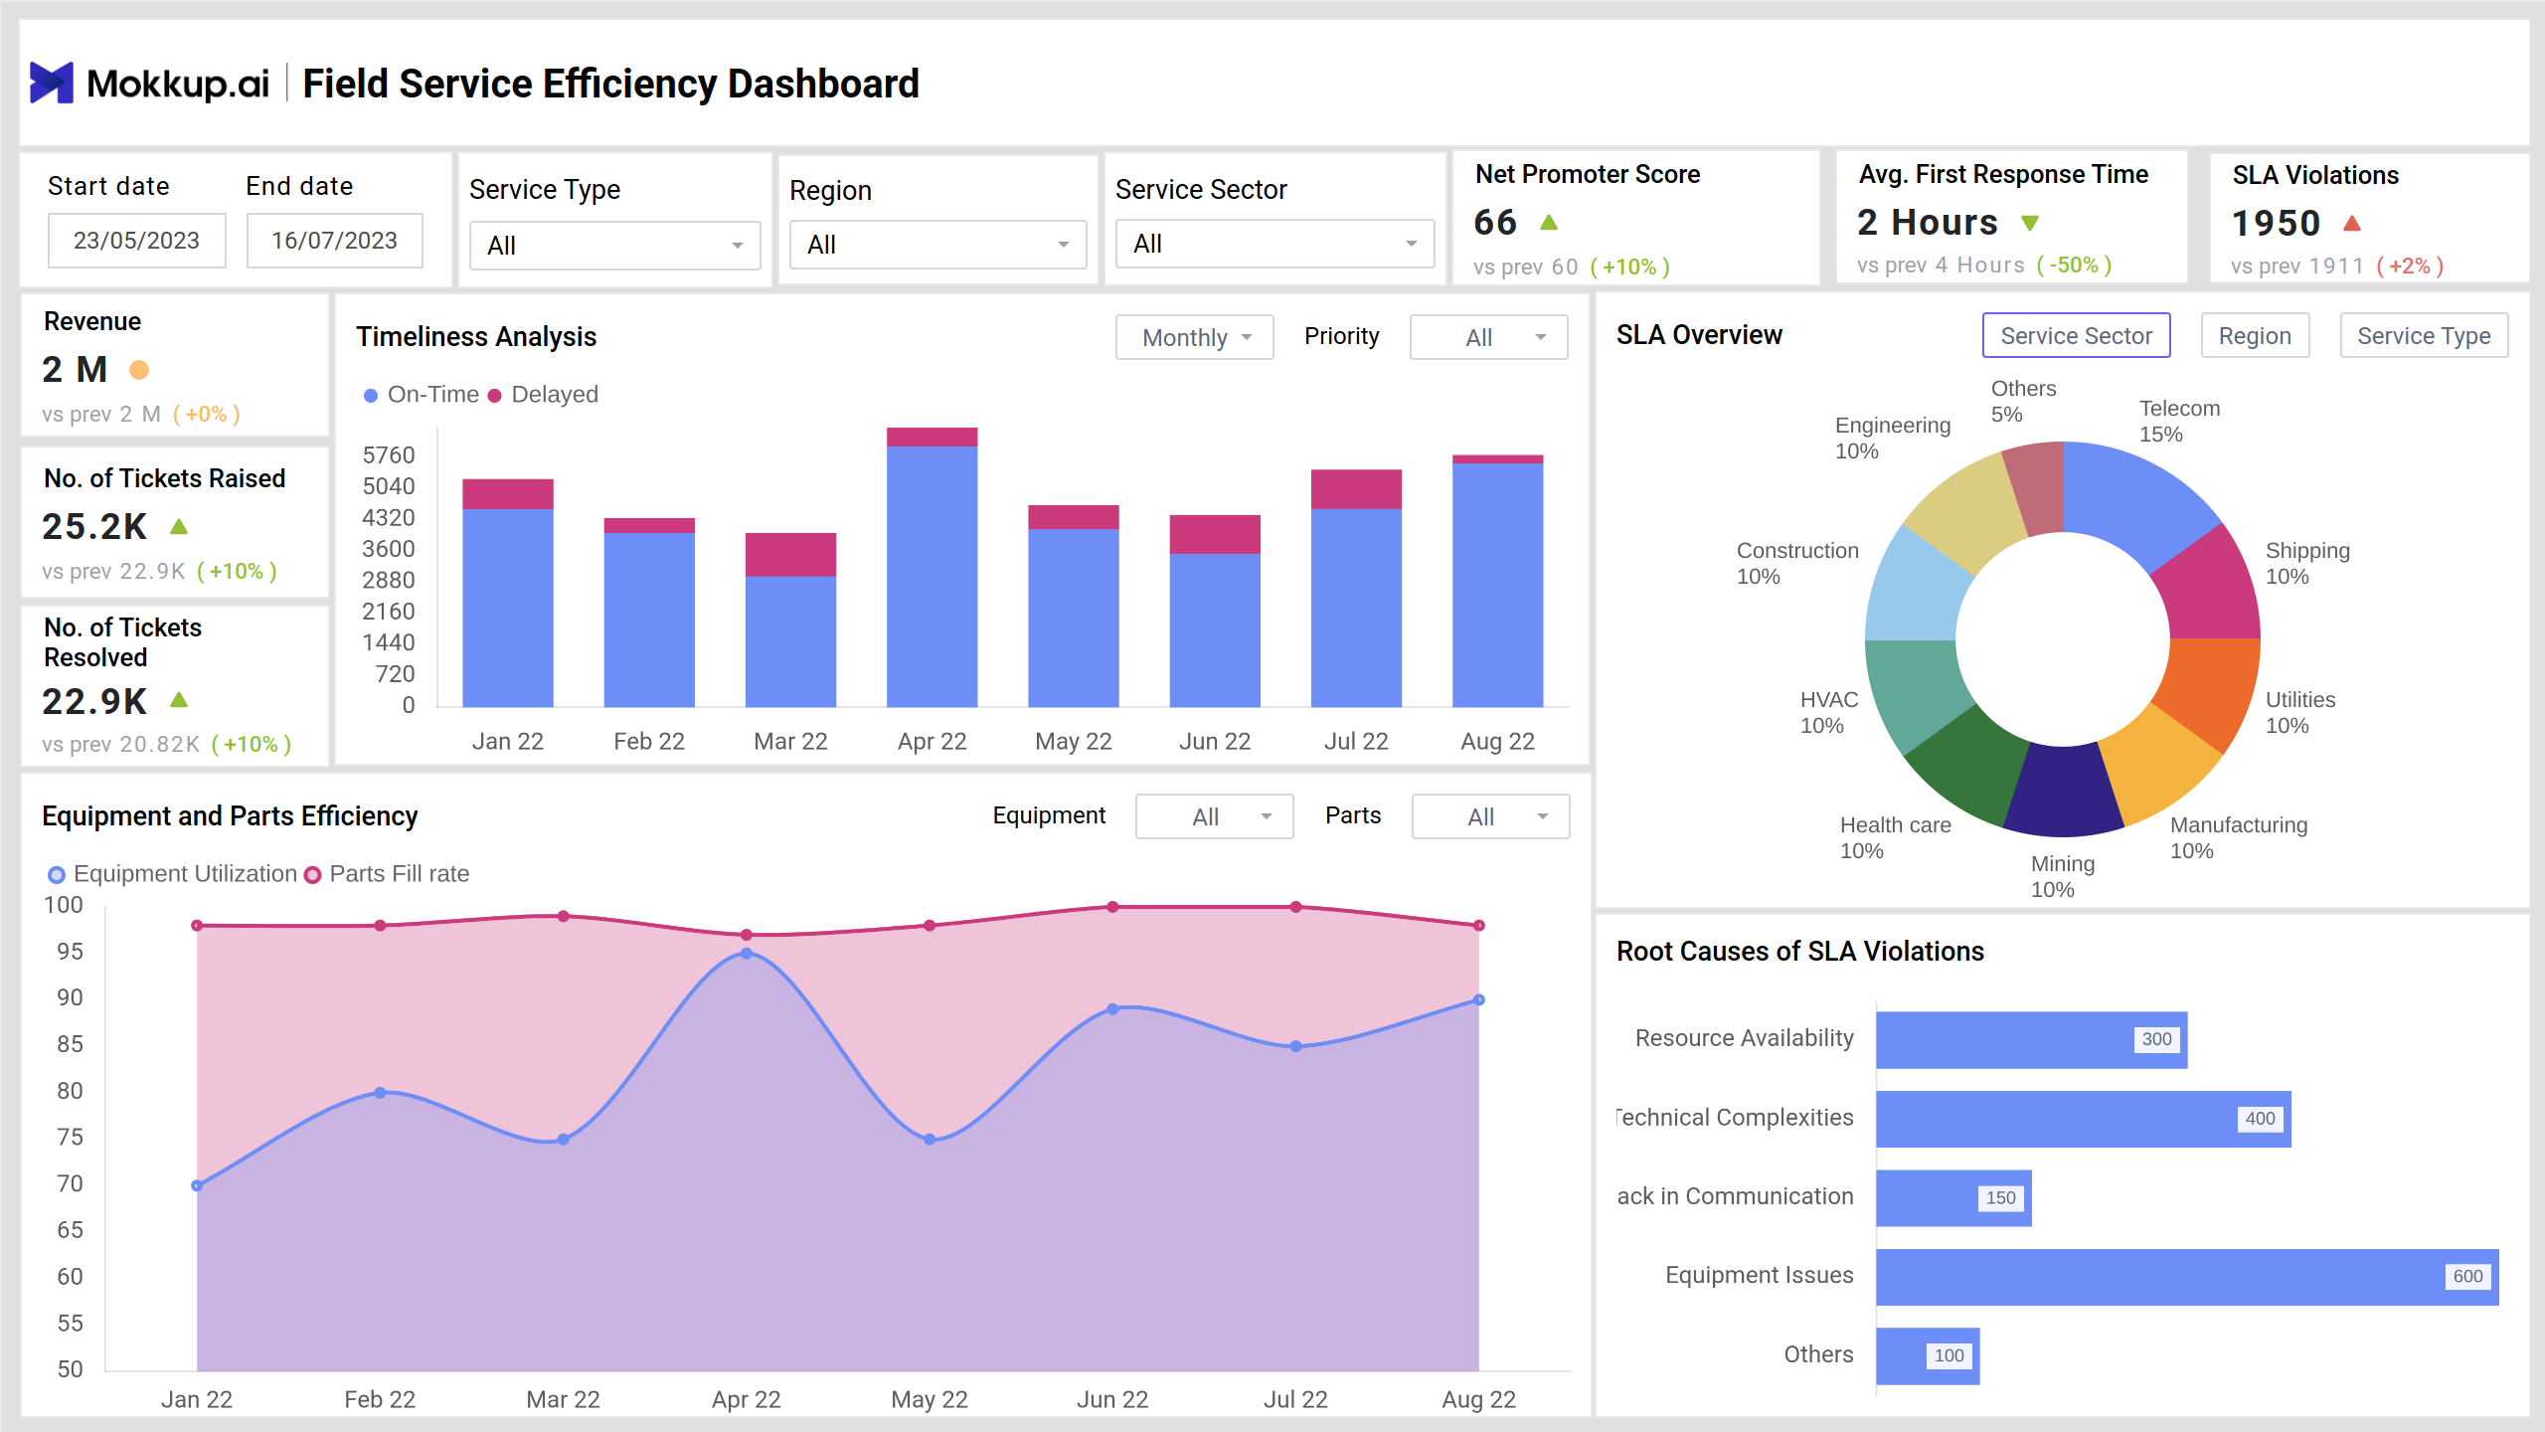
Task: Click the Mokkup.ai logo icon
Action: tap(52, 83)
